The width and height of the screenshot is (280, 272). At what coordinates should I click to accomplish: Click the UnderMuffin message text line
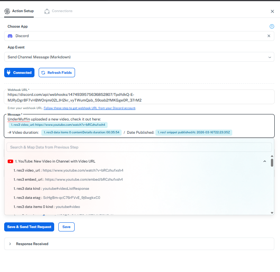click(x=54, y=119)
